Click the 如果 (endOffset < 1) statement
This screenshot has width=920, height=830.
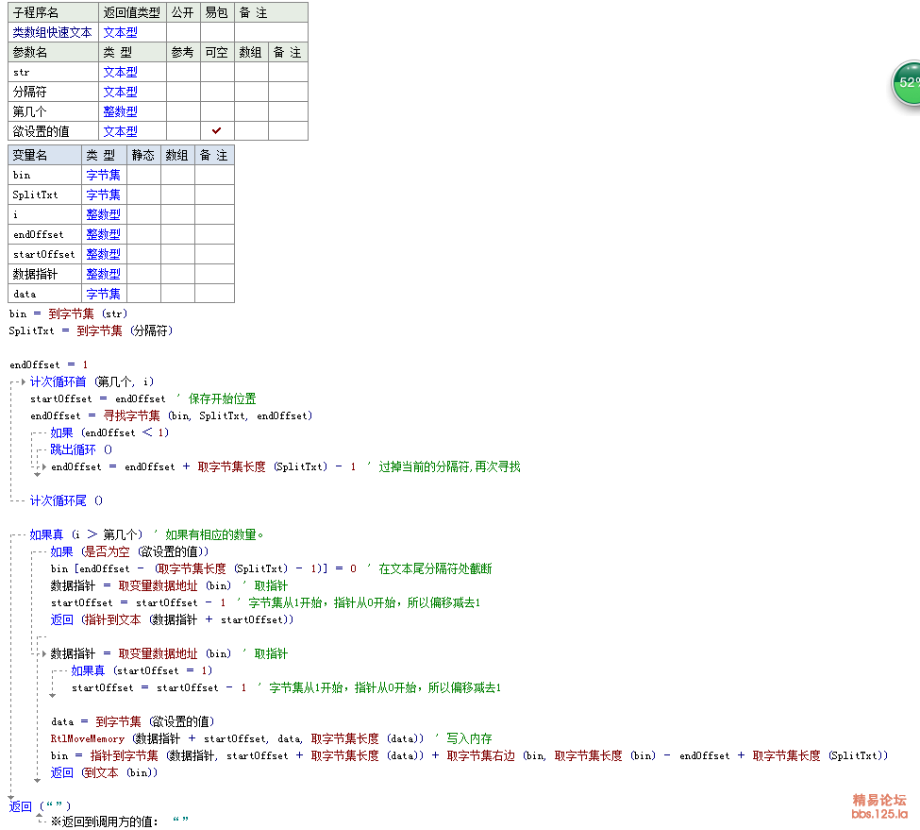[109, 433]
